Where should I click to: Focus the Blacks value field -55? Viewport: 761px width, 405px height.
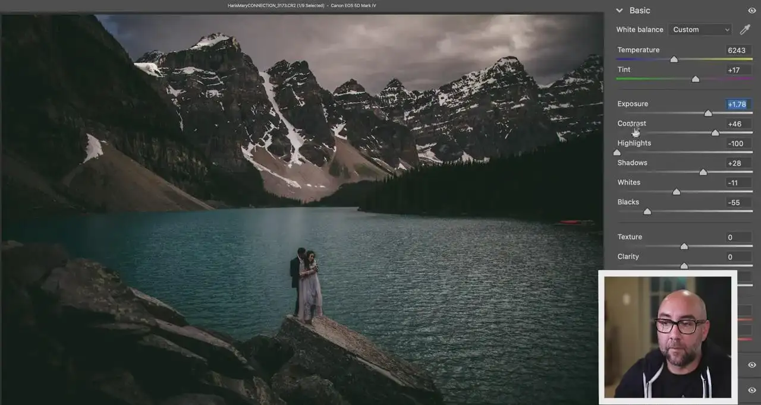click(739, 202)
